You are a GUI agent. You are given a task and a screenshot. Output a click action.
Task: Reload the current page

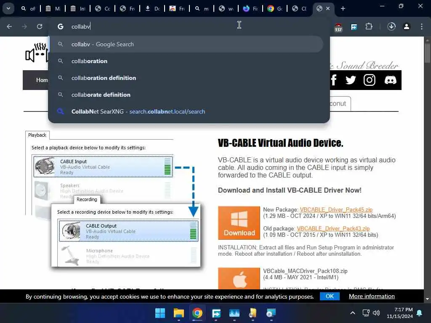coord(40,26)
